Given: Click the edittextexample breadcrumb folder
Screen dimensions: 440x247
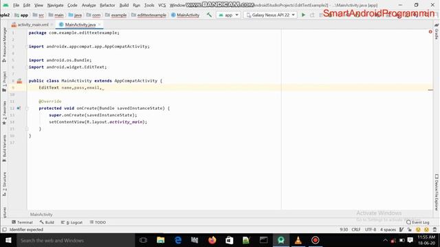Looking at the screenshot, I should 148,15.
